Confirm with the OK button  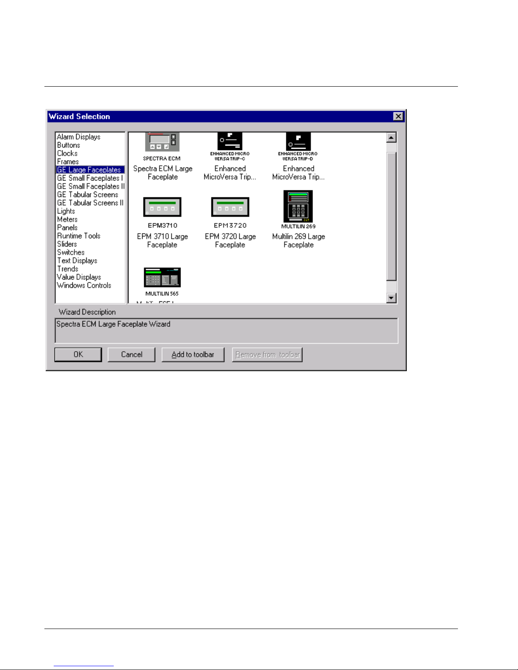point(78,355)
